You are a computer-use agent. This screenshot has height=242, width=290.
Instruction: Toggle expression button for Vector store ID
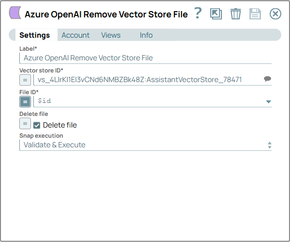point(25,80)
